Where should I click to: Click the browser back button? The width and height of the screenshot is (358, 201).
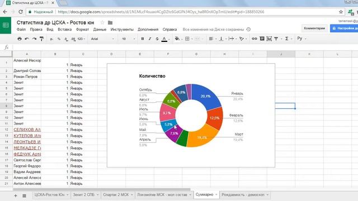pyautogui.click(x=5, y=12)
